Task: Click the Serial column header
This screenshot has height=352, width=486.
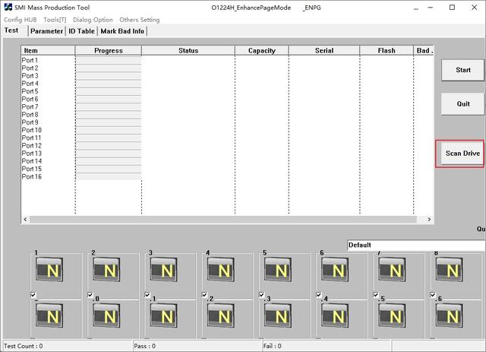Action: 324,50
